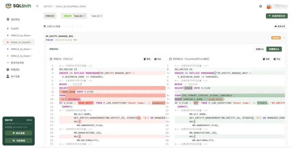This screenshot has height=148, width=292.
Task: Click source line open_mode INTO V_FLAG
Action: point(112,92)
